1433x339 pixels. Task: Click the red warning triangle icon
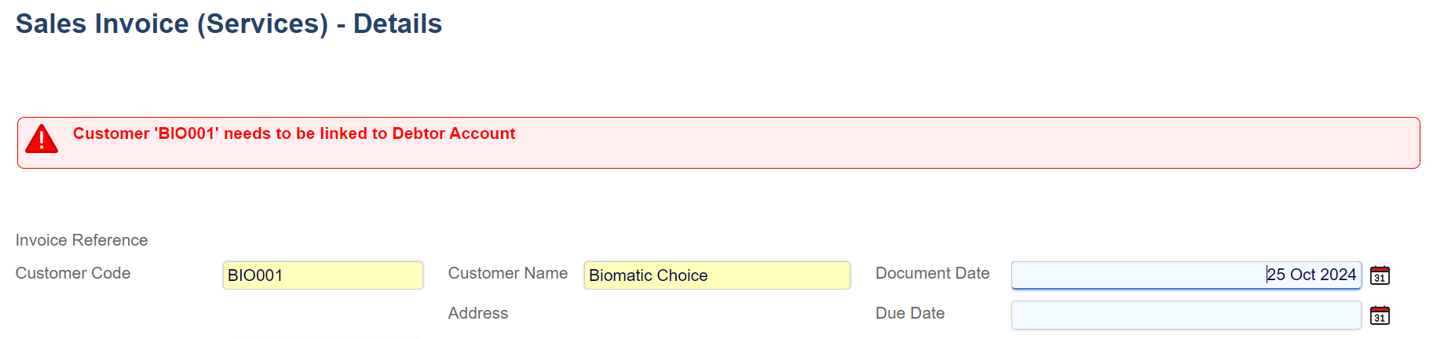(42, 139)
